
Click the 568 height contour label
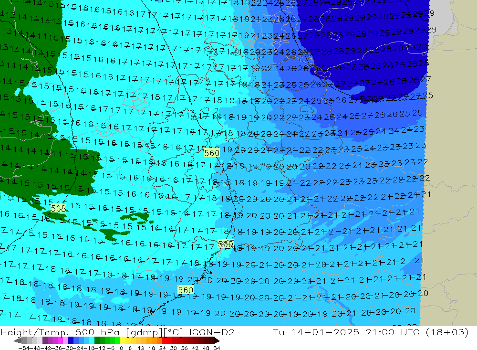coord(58,208)
